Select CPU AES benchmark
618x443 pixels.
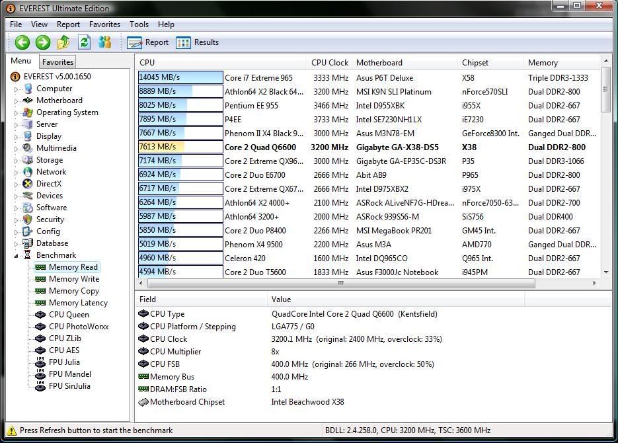64,350
